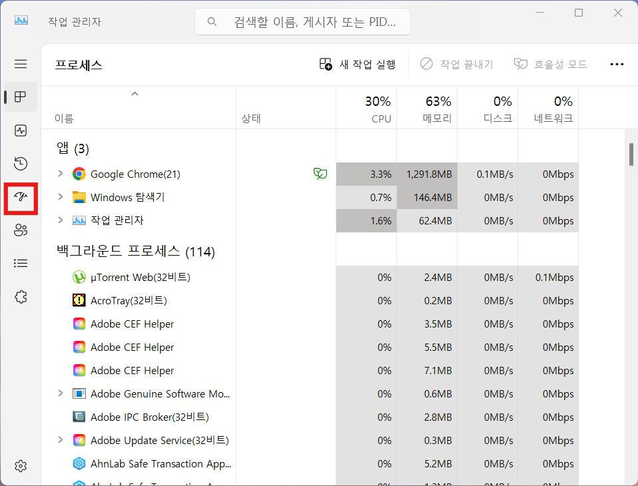Screen dimensions: 638x486
Task: Click Windows 탐색기 0.7% CPU cell
Action: point(366,197)
